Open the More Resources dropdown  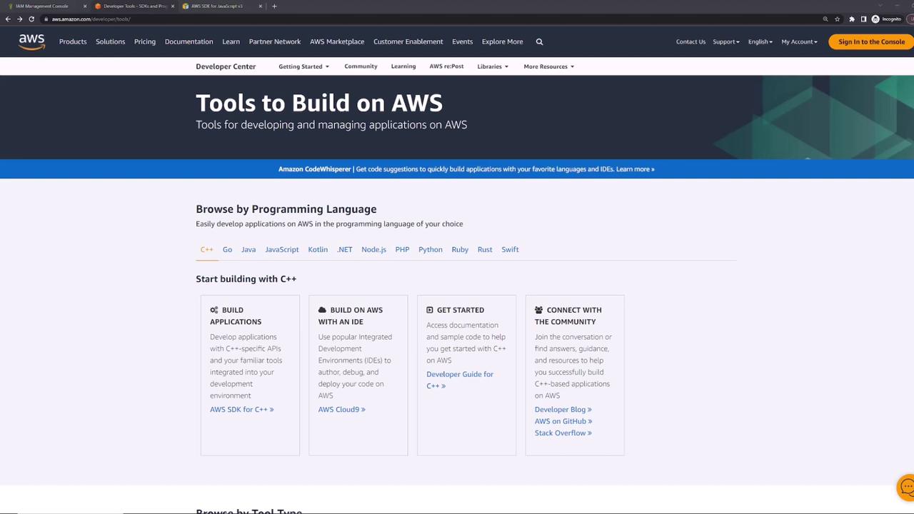pyautogui.click(x=548, y=66)
